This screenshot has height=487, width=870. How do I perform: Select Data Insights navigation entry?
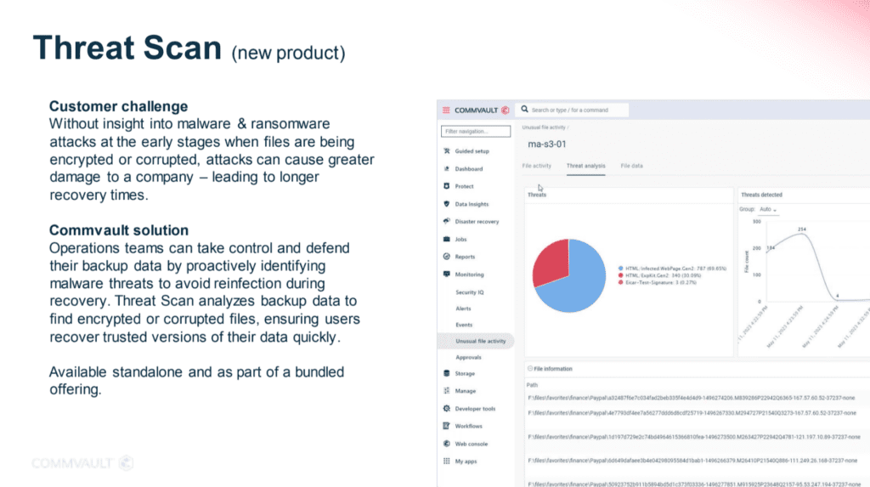[x=472, y=204]
